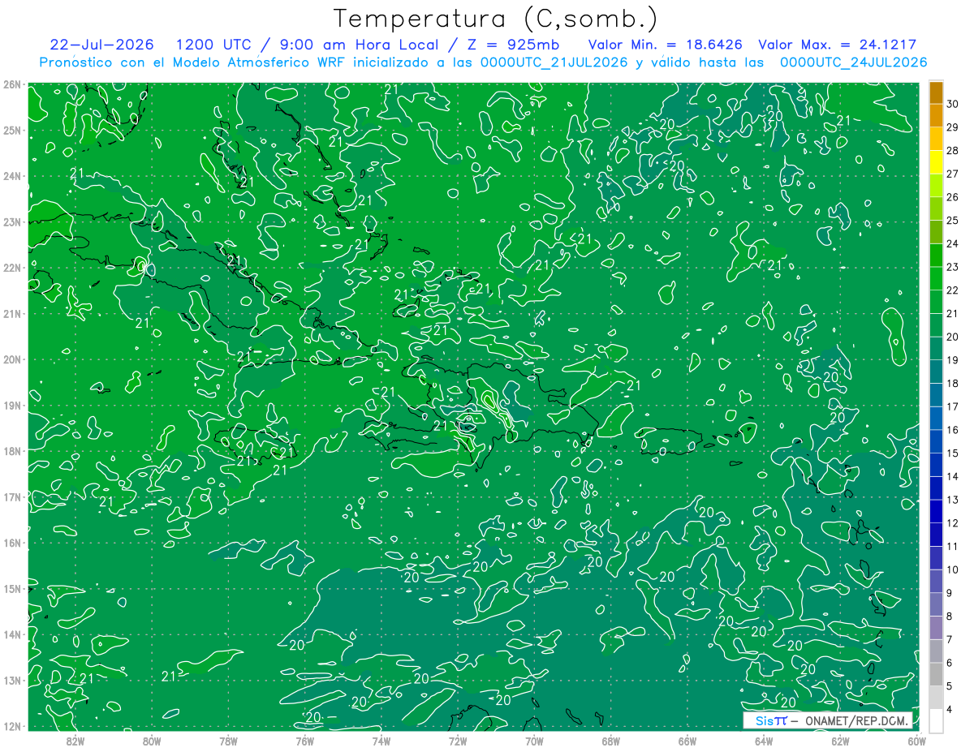
Task: Click the orange legend swatch above 30
Action: pos(935,92)
